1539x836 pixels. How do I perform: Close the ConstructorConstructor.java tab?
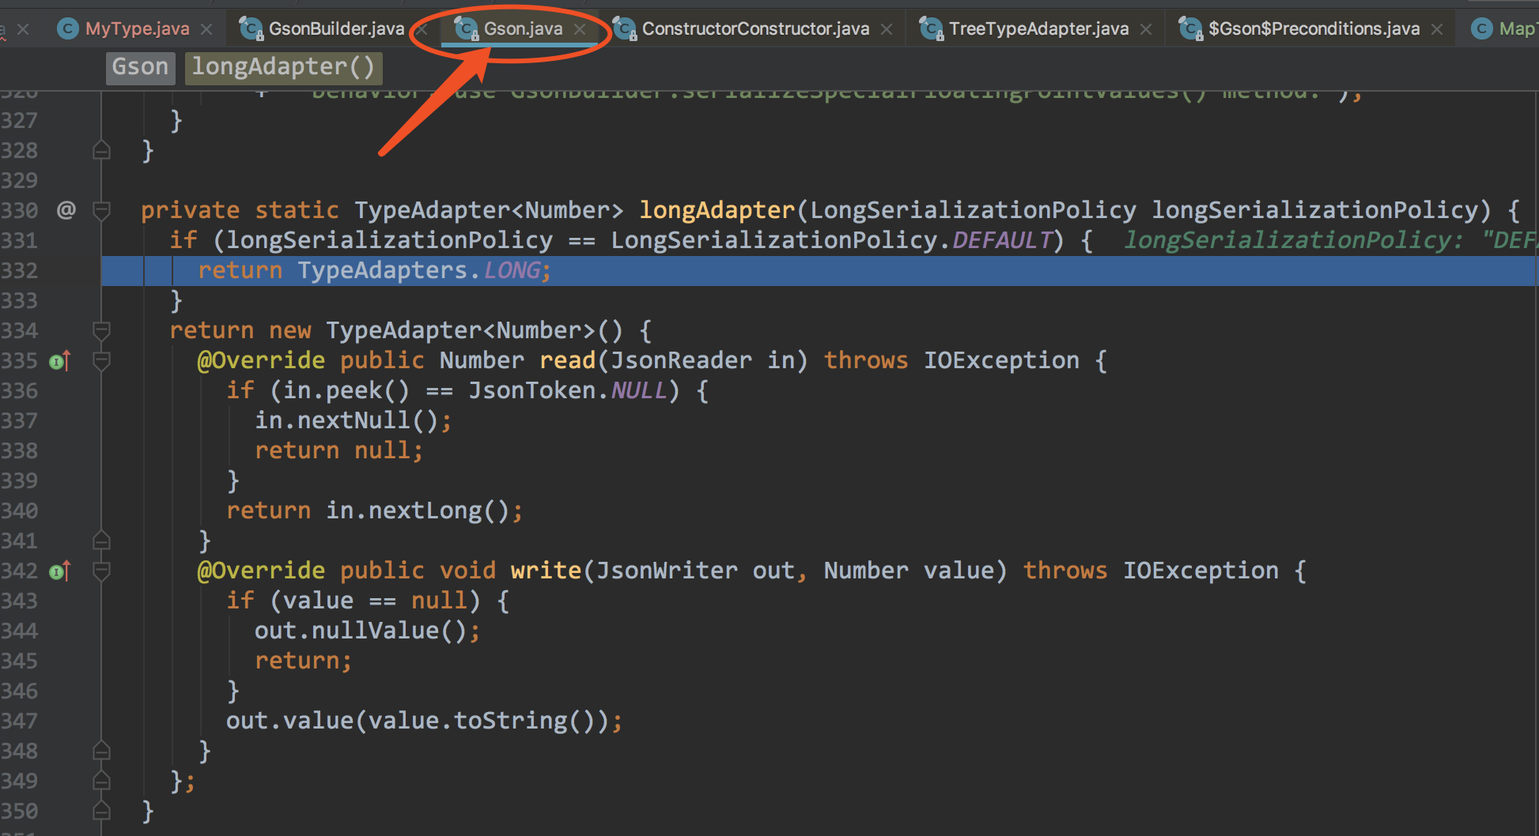tap(887, 29)
